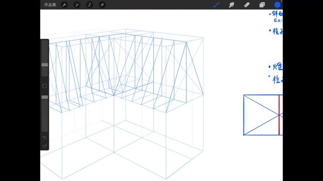Screen dimensions: 323x181
Task: Open the blue color picker
Action: (x=277, y=5)
